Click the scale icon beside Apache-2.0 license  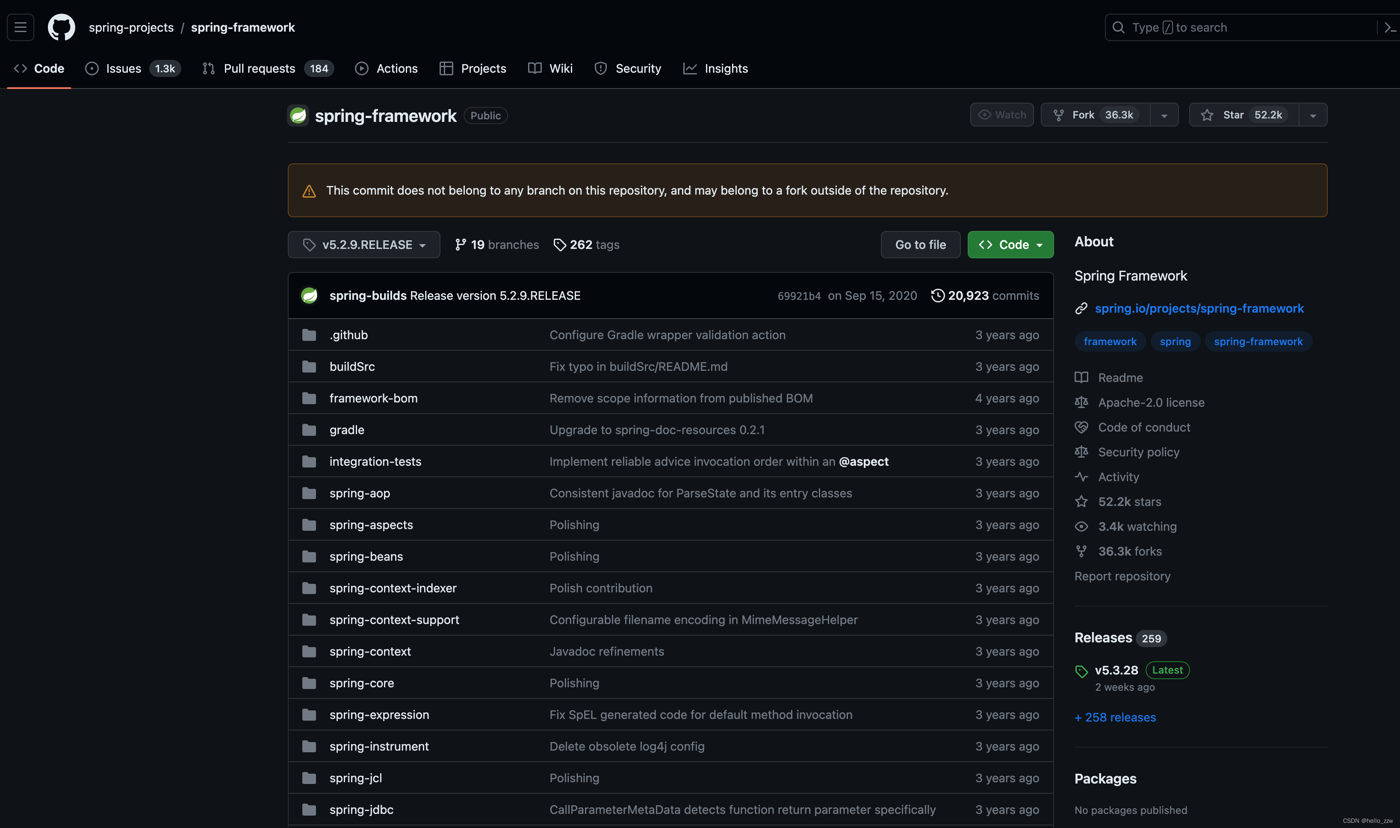[x=1081, y=402]
